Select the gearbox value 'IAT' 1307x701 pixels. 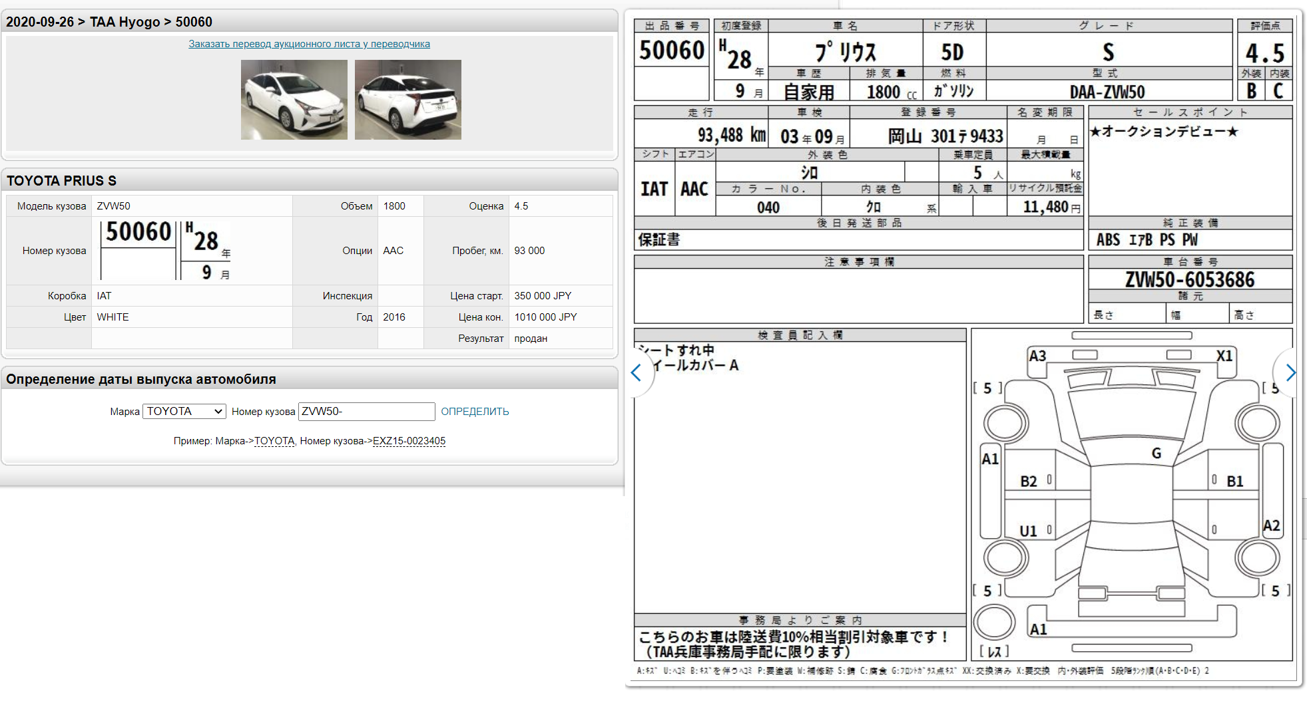click(105, 296)
